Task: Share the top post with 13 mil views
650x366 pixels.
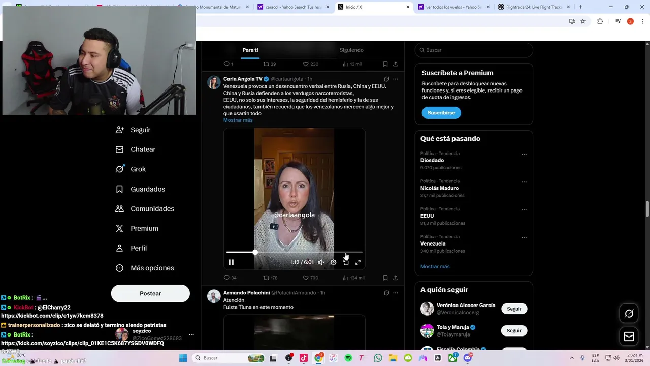Action: tap(396, 64)
